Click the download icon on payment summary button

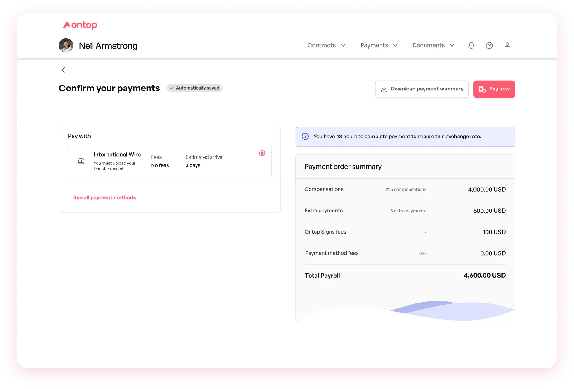384,89
